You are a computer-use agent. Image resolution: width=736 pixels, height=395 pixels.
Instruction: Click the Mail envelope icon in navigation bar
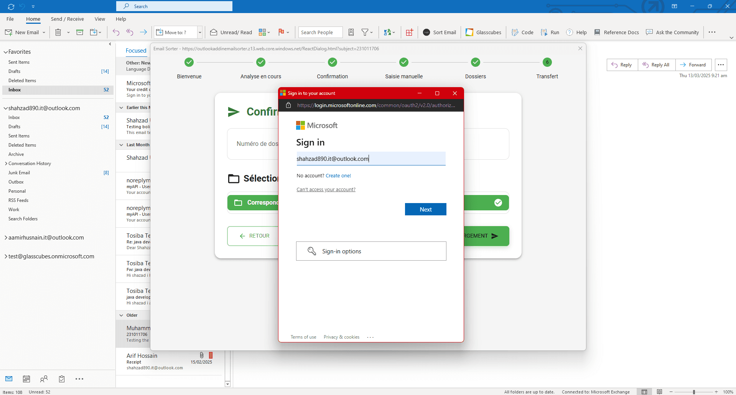9,379
